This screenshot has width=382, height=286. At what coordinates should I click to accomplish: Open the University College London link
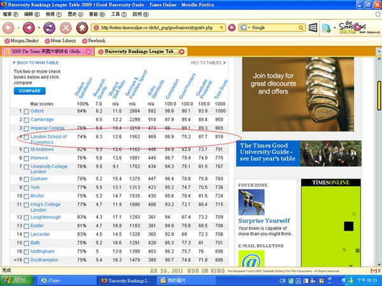coord(49,169)
